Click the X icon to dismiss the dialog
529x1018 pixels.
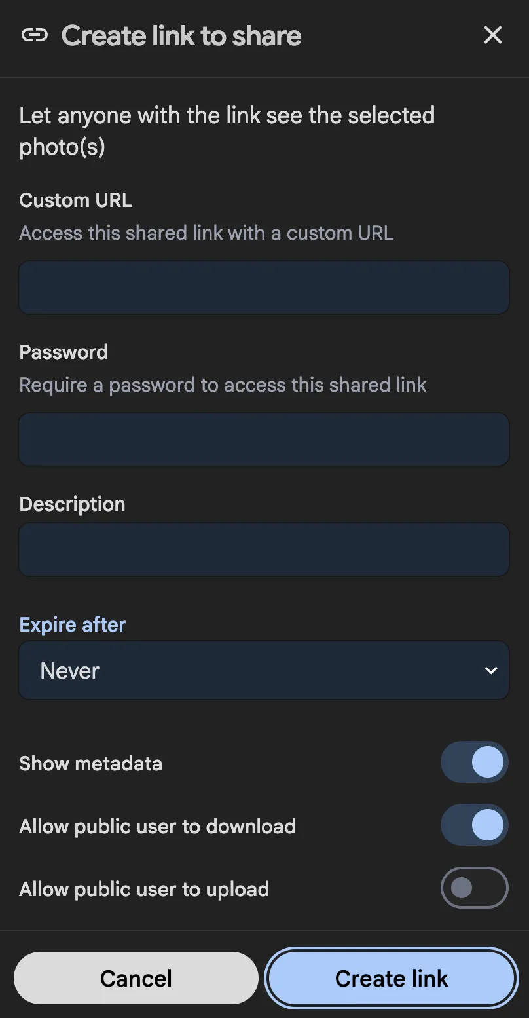(x=492, y=35)
